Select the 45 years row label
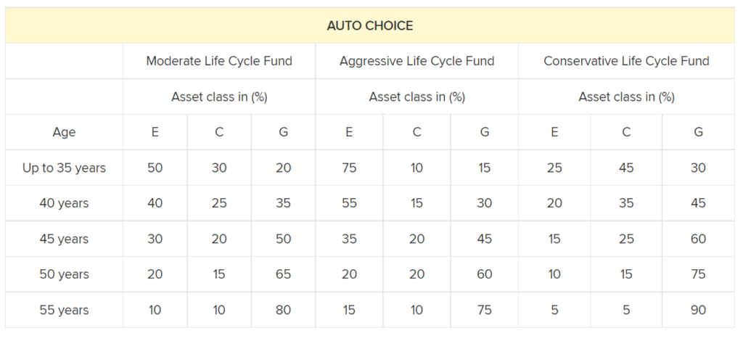Screen dimensions: 743x341 [64, 239]
